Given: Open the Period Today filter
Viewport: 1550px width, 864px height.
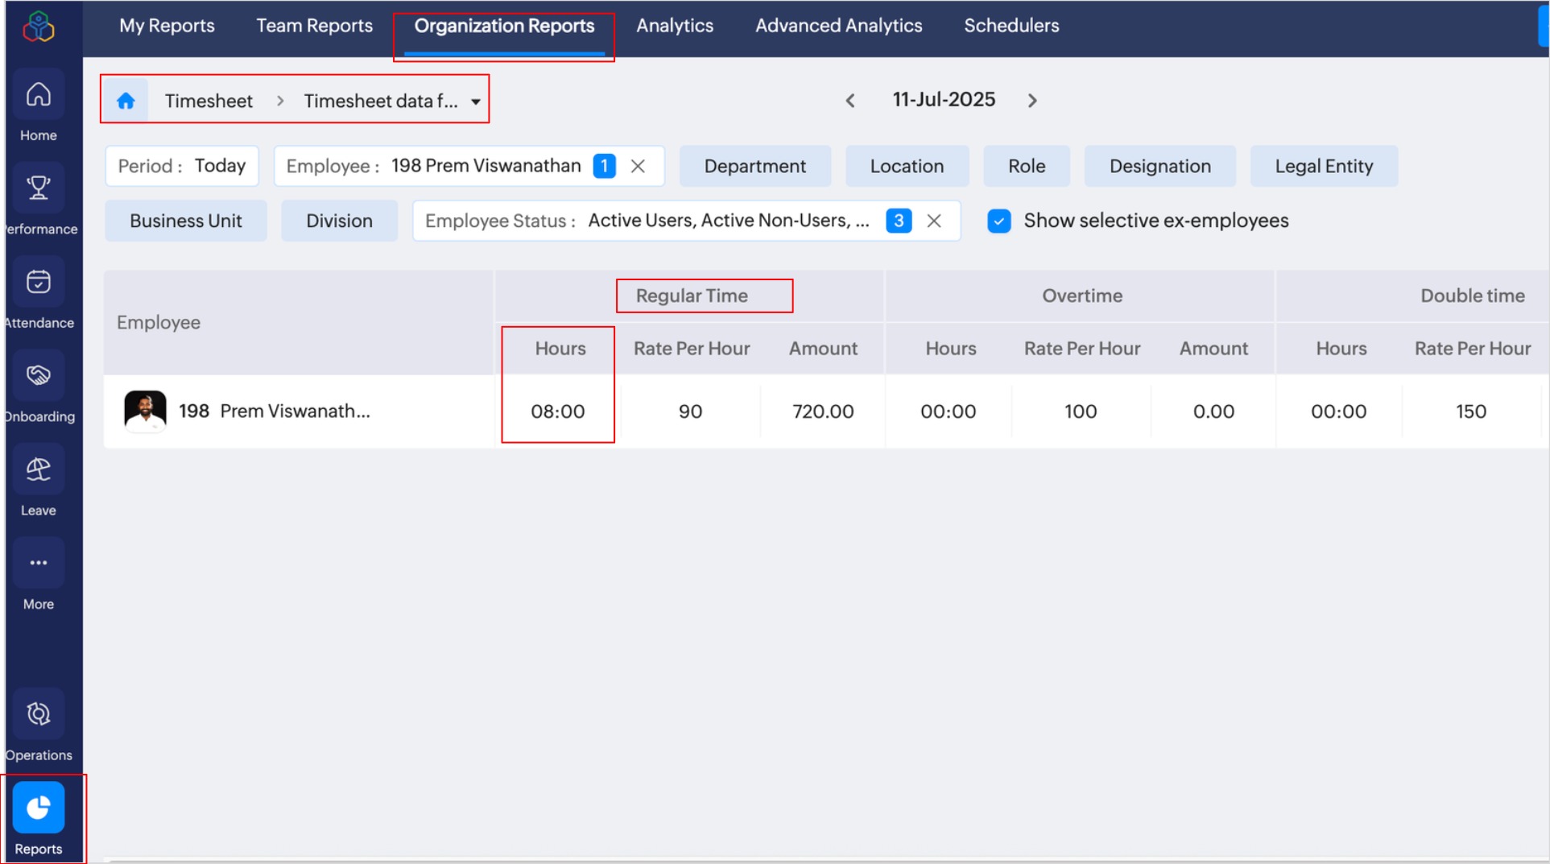Looking at the screenshot, I should [182, 166].
